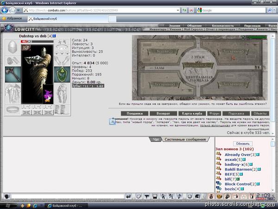Screen dimensions: 278x209
Task: Open the leg armor equipment slot
Action: [62, 94]
